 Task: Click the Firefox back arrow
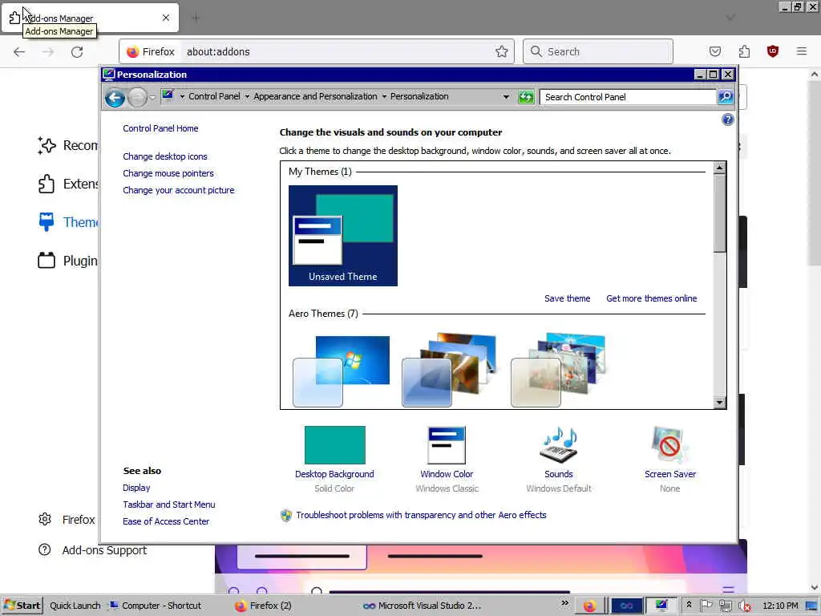pos(19,51)
